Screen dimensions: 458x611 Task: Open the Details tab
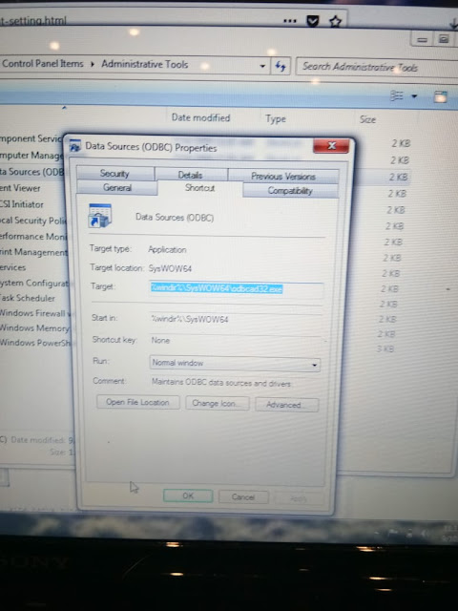point(190,175)
